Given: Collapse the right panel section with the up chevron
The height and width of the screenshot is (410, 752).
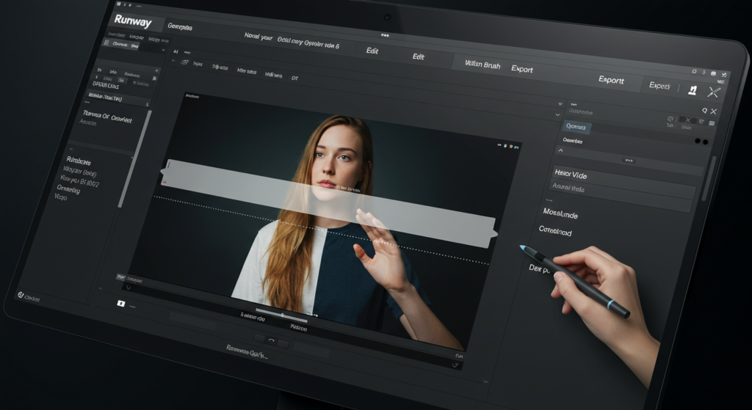Looking at the screenshot, I should click(560, 150).
